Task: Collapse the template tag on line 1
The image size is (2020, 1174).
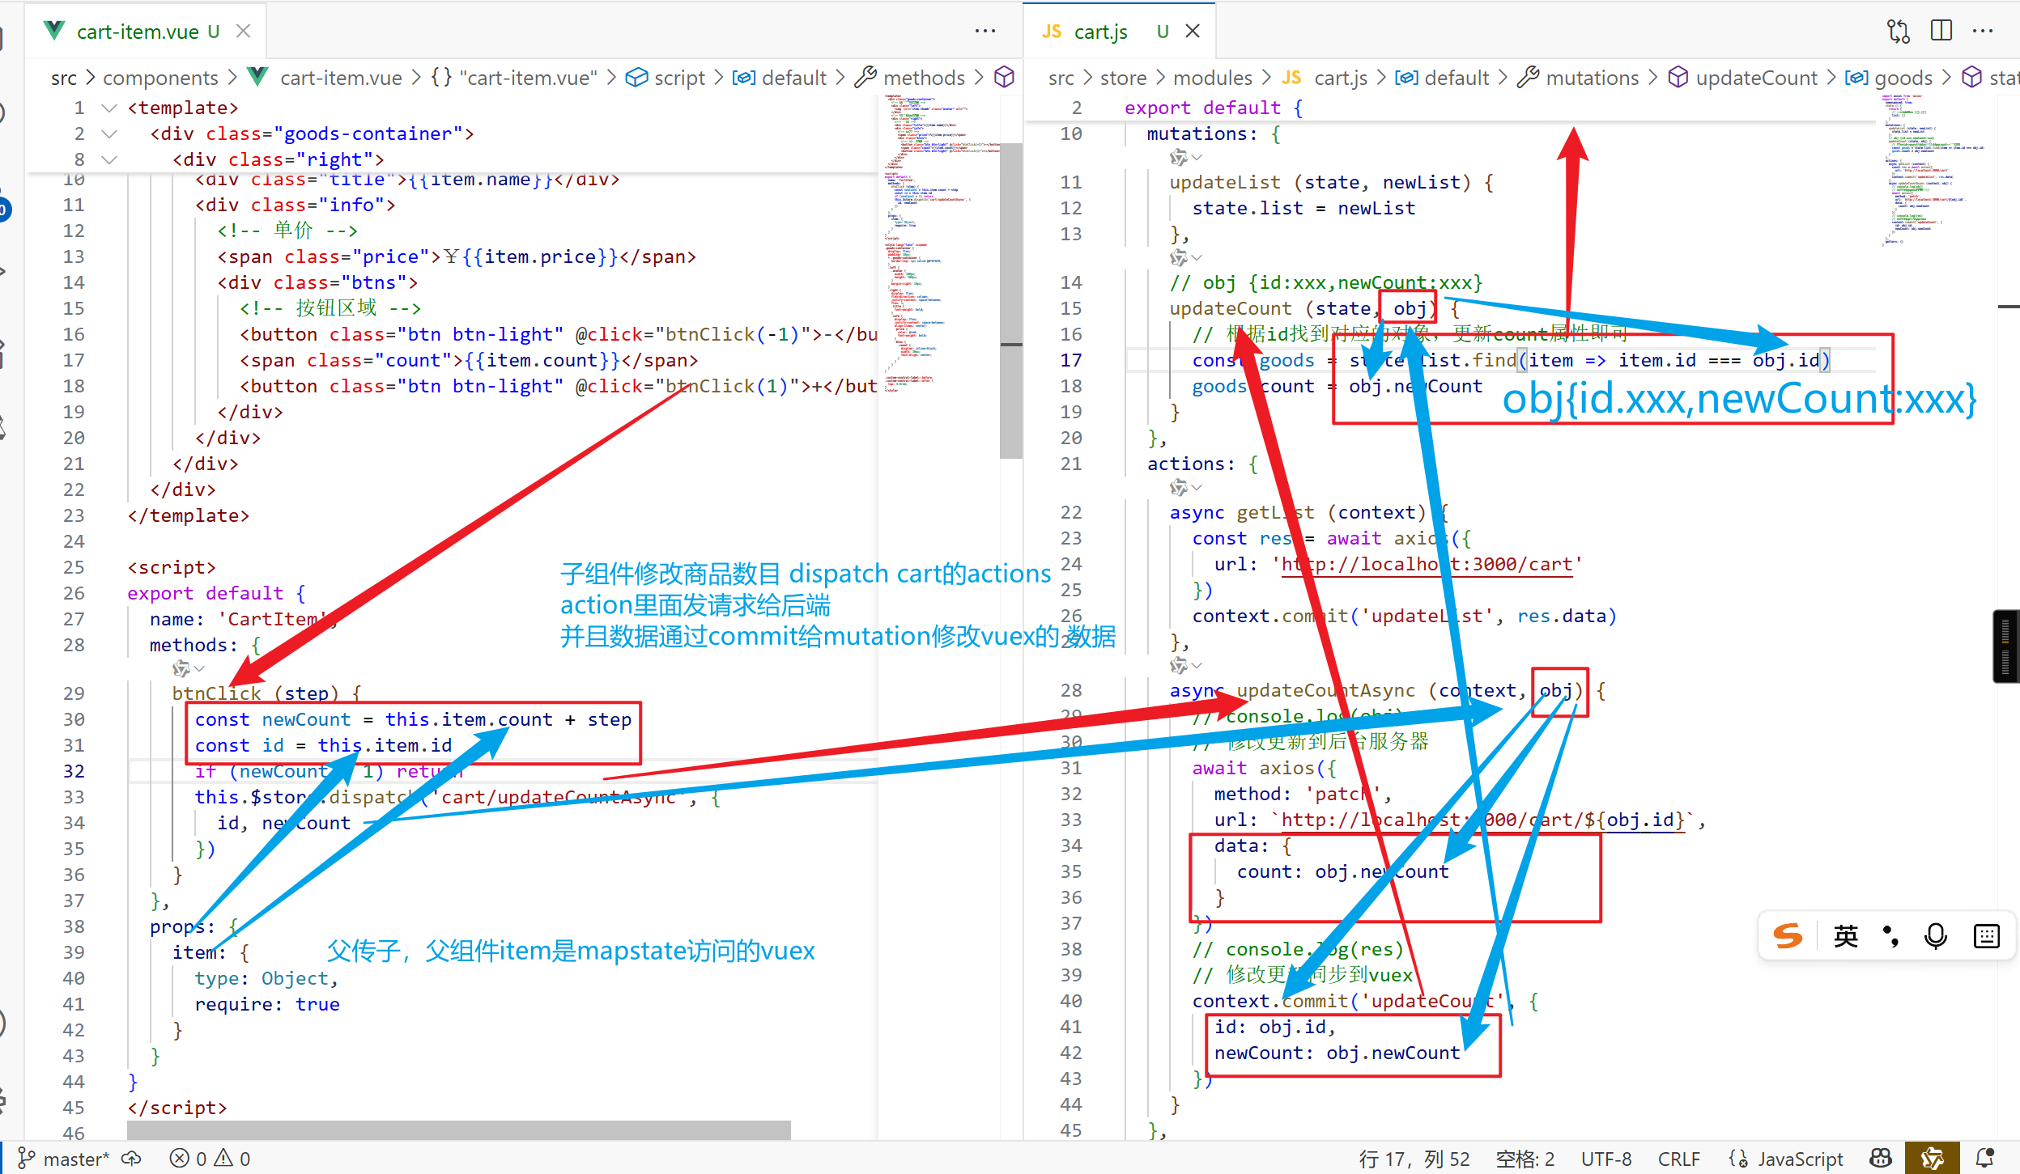Action: [x=109, y=108]
